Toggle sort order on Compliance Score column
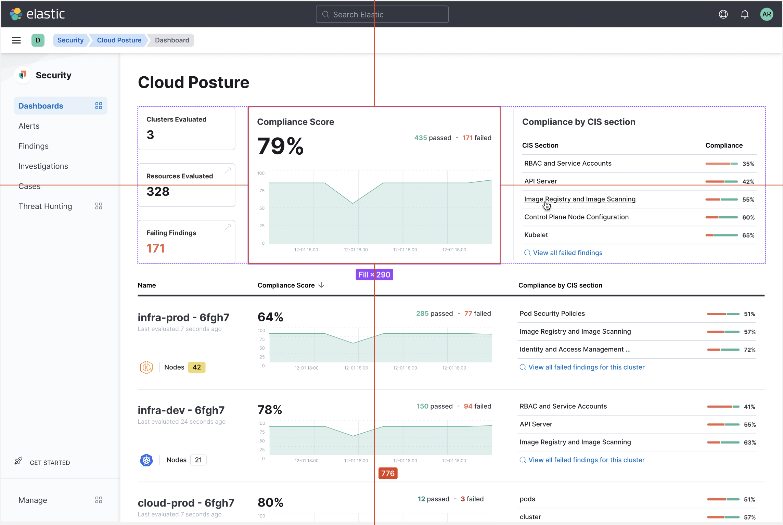The height and width of the screenshot is (525, 783). 321,285
